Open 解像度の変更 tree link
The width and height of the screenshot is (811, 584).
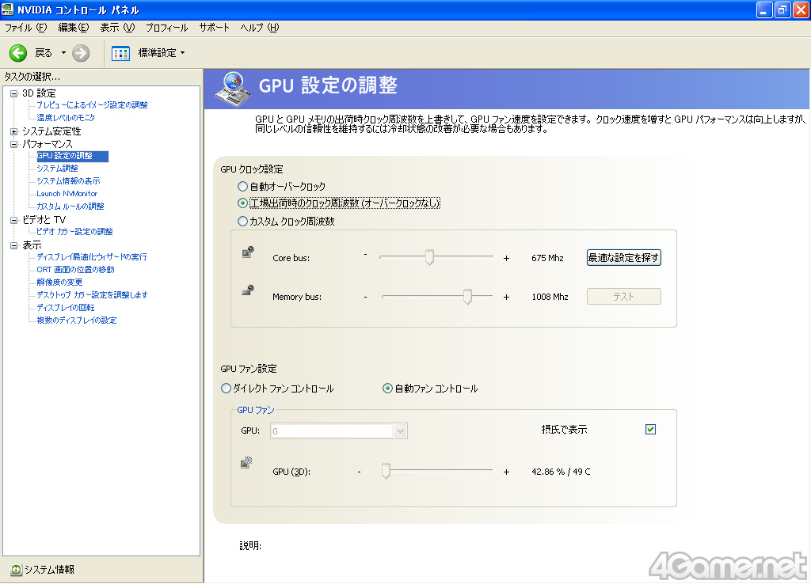click(x=59, y=283)
